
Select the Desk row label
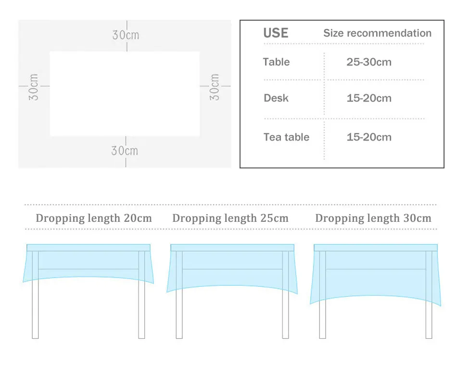(x=276, y=98)
